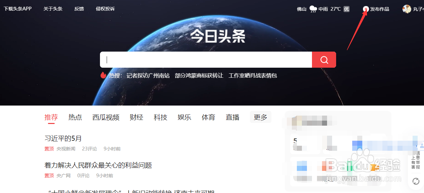
Task: Open 反馈 link
Action: (79, 9)
